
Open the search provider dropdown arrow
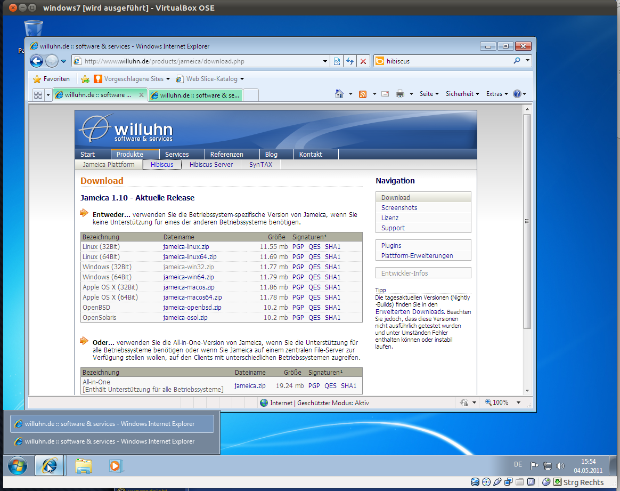[x=527, y=61]
